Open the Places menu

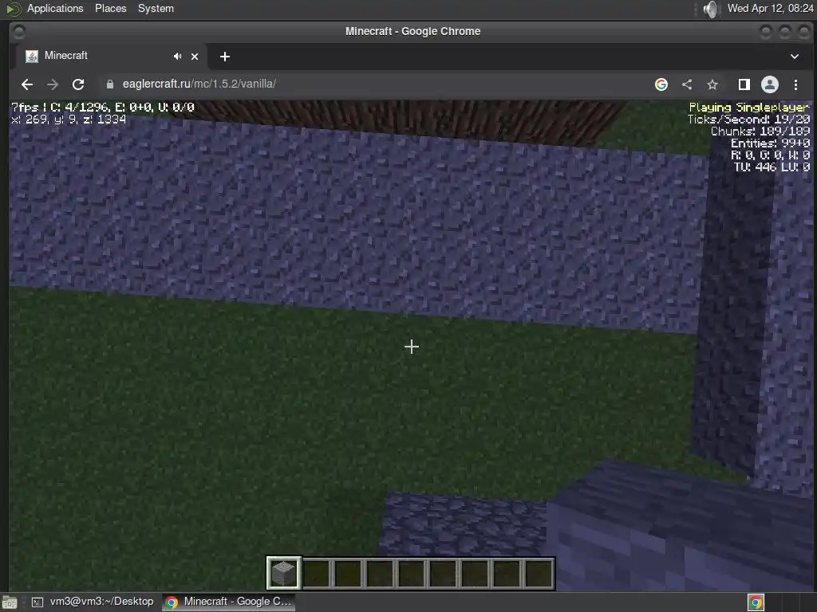[110, 8]
